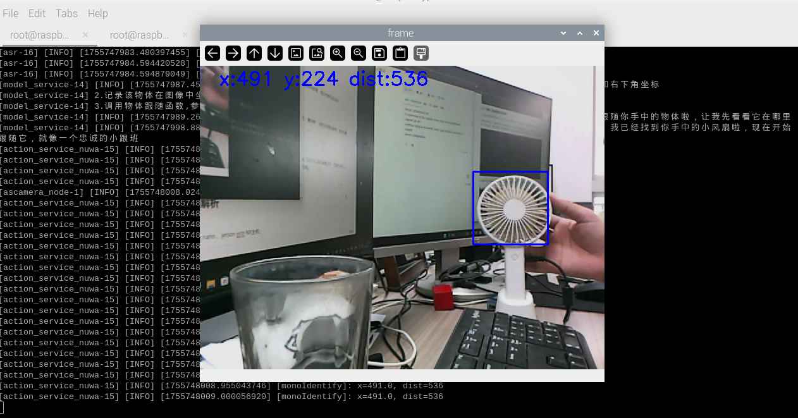Click the first asr-16 log line

pyautogui.click(x=100, y=52)
